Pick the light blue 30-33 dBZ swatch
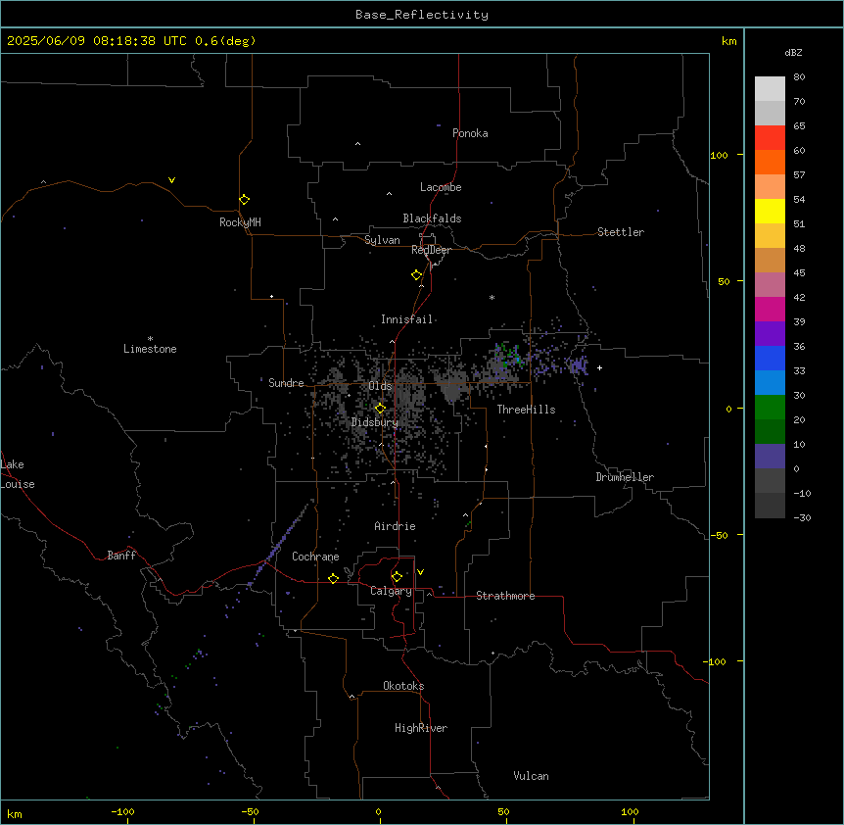 pyautogui.click(x=770, y=383)
